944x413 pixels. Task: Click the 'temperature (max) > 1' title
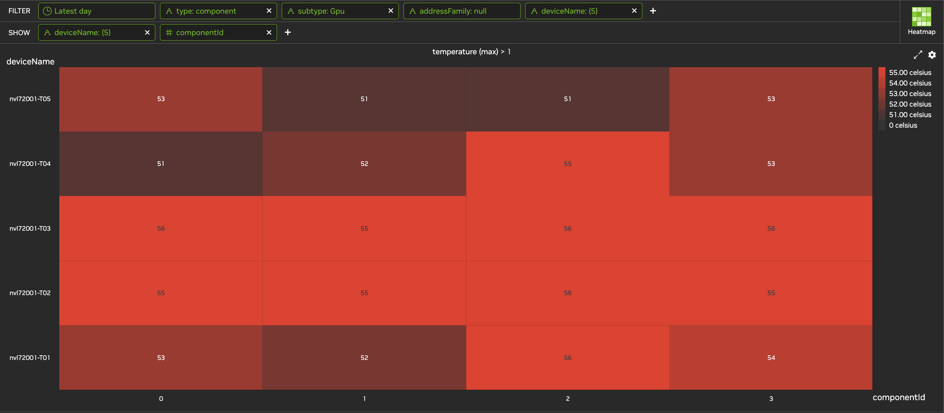coord(471,52)
